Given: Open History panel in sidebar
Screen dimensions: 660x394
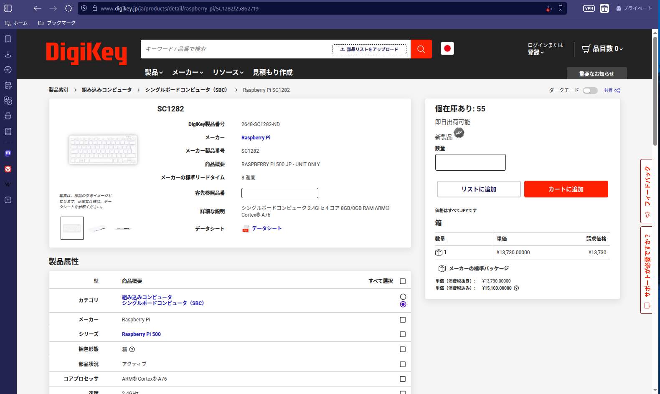Looking at the screenshot, I should (8, 70).
